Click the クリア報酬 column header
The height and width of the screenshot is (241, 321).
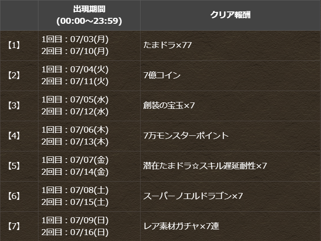coord(230,15)
